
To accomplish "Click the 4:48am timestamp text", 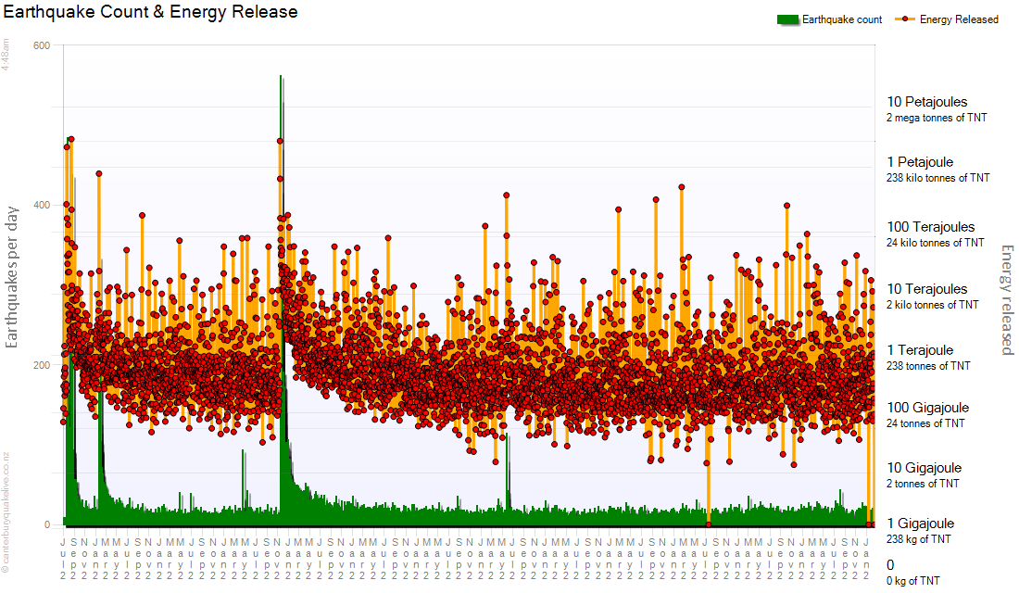I will 6,55.
